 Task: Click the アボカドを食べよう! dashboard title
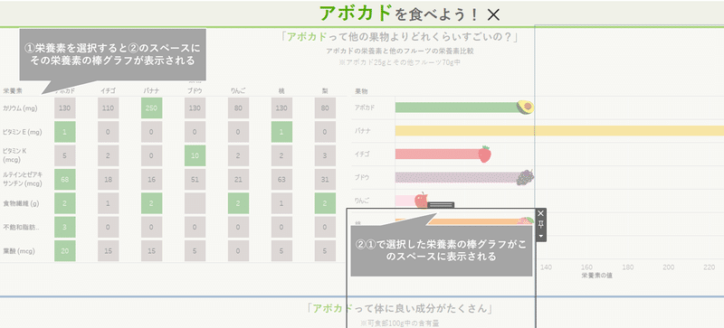(400, 14)
